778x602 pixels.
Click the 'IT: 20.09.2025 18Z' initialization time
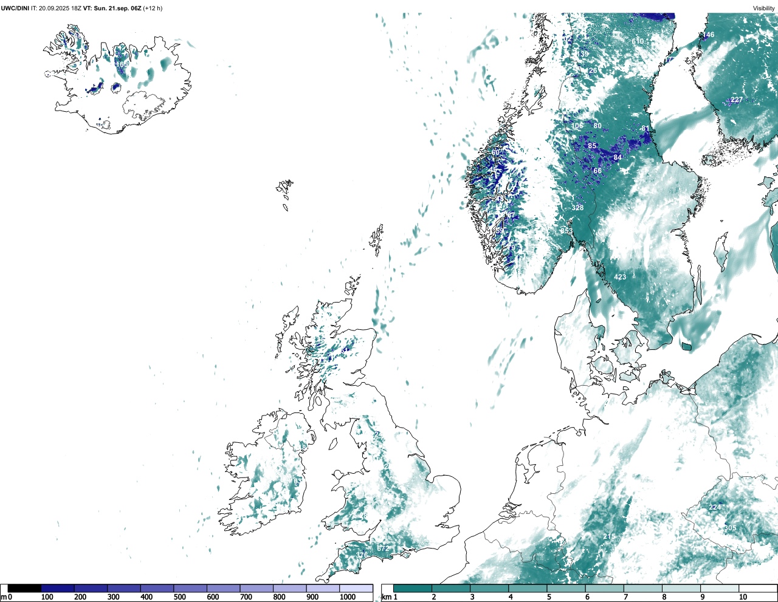tap(57, 9)
